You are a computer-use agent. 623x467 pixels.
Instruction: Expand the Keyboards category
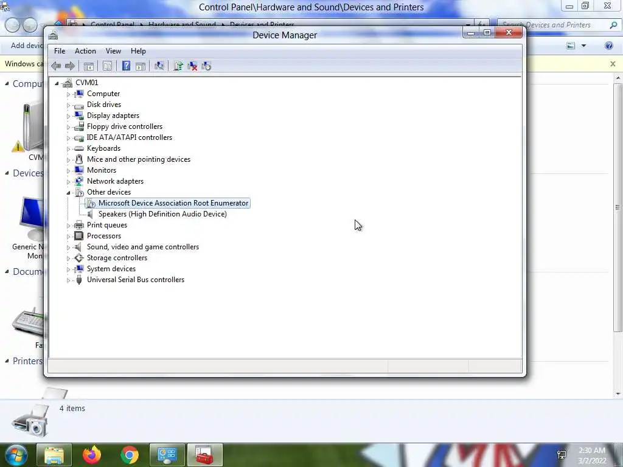[x=68, y=149]
